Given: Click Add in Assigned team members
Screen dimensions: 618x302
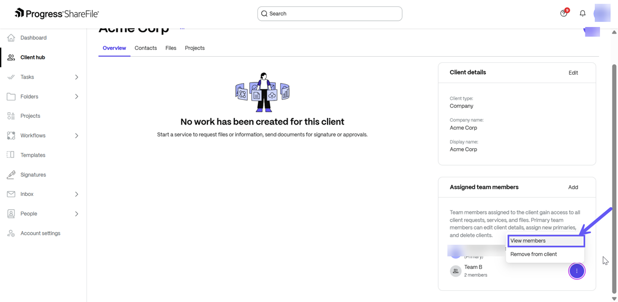Looking at the screenshot, I should pos(573,187).
